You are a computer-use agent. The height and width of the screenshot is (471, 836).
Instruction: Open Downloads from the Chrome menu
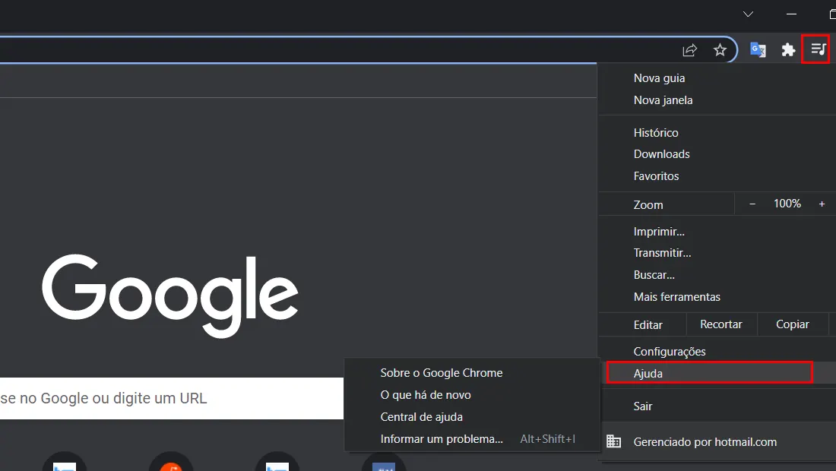[x=717, y=154]
